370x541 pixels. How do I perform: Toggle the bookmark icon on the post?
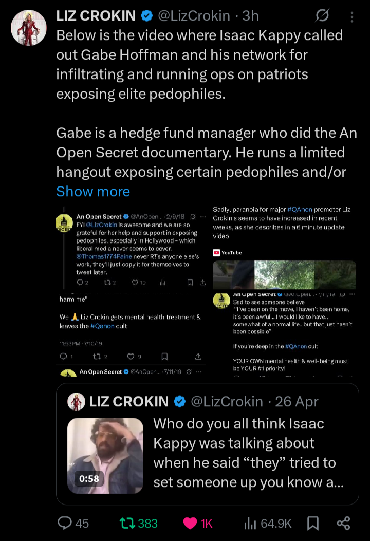(312, 523)
